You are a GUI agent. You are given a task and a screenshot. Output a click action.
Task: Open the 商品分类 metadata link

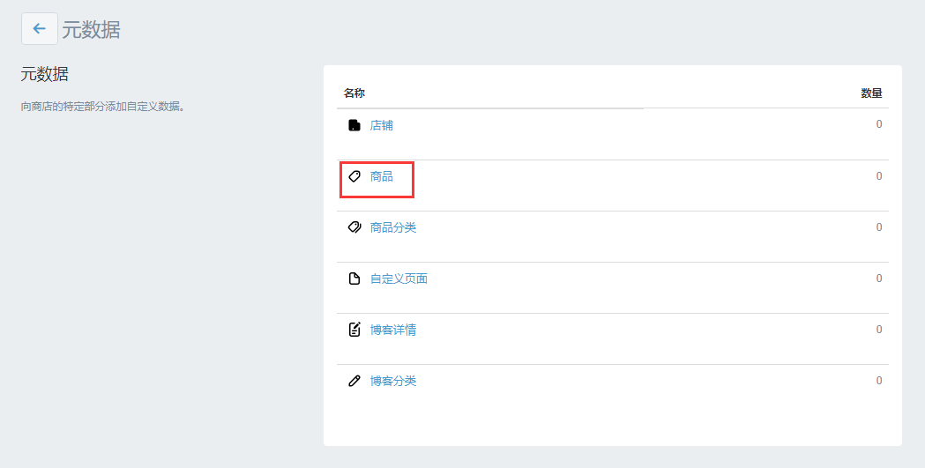393,227
